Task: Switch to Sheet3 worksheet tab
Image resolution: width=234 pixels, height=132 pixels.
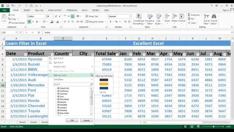Action: pos(33,122)
